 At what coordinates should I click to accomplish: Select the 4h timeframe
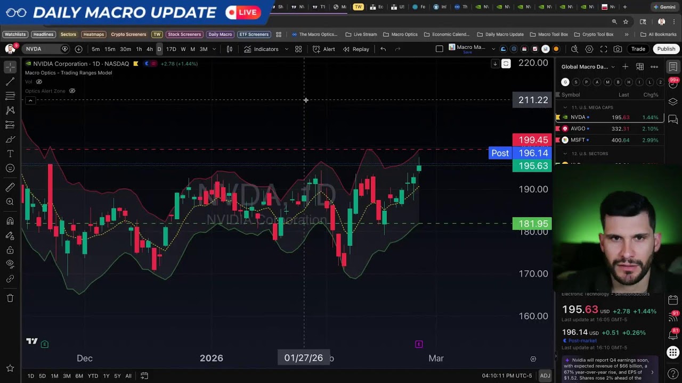pos(150,49)
